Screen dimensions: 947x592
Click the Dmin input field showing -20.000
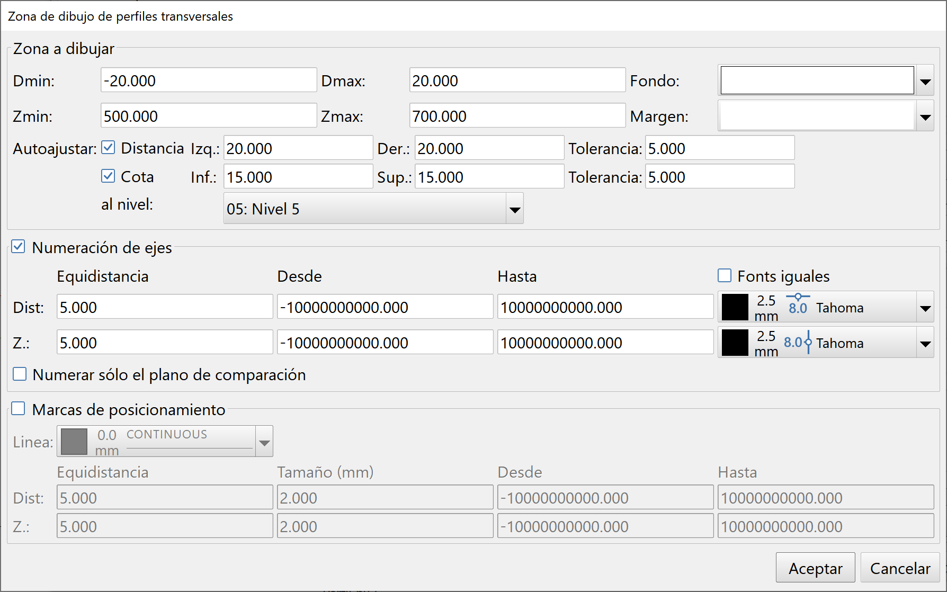208,80
